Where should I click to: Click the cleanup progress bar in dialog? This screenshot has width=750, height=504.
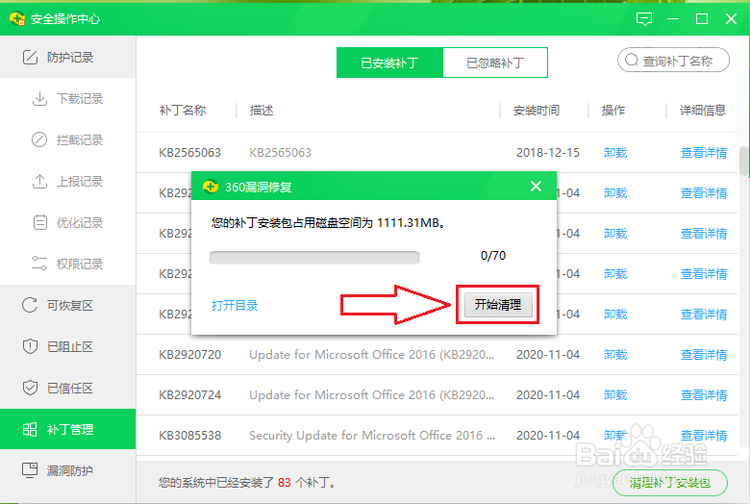314,258
